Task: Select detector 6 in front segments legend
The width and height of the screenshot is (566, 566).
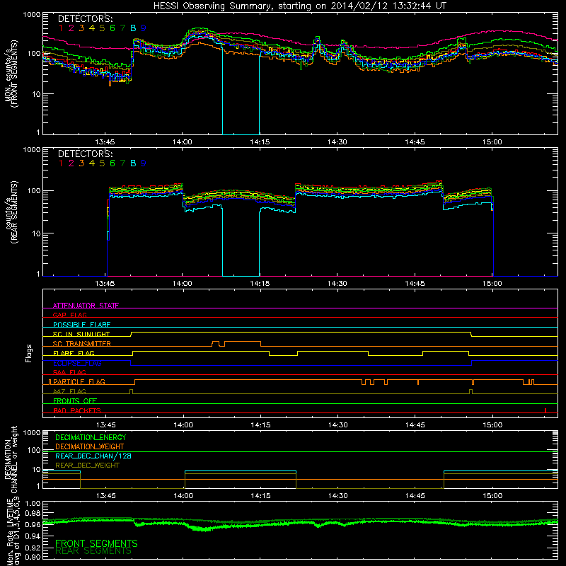Action: pos(112,28)
